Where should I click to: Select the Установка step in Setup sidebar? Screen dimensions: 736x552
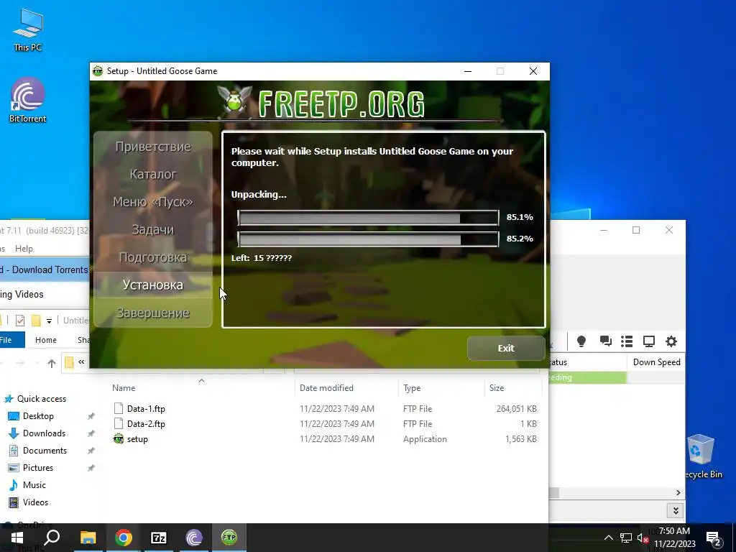(153, 285)
